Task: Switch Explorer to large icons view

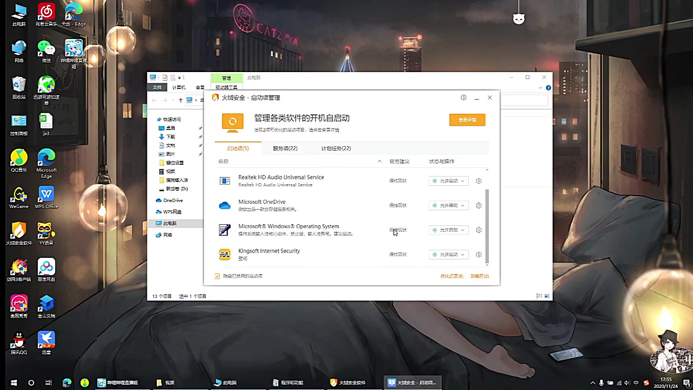Action: [x=547, y=296]
